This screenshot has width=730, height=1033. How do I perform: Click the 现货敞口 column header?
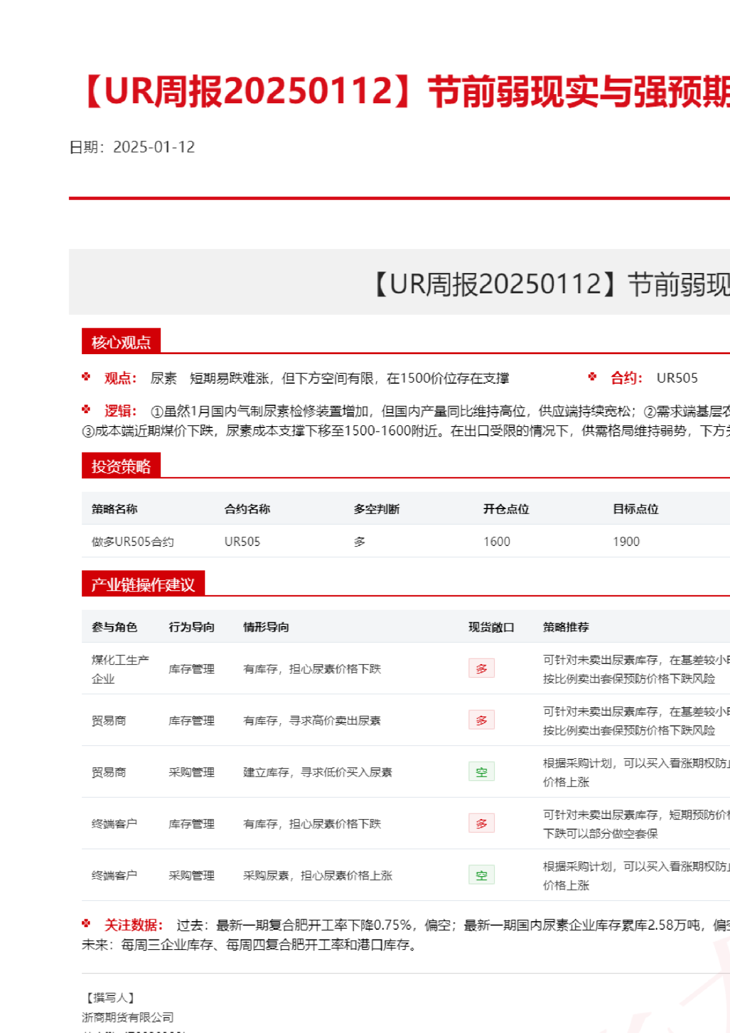click(491, 627)
